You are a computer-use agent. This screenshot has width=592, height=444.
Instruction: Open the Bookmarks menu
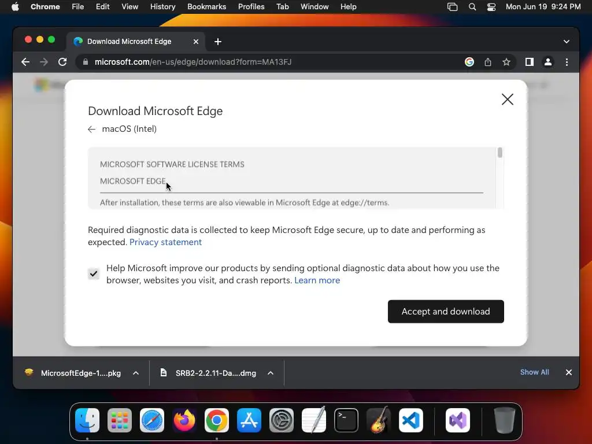206,7
